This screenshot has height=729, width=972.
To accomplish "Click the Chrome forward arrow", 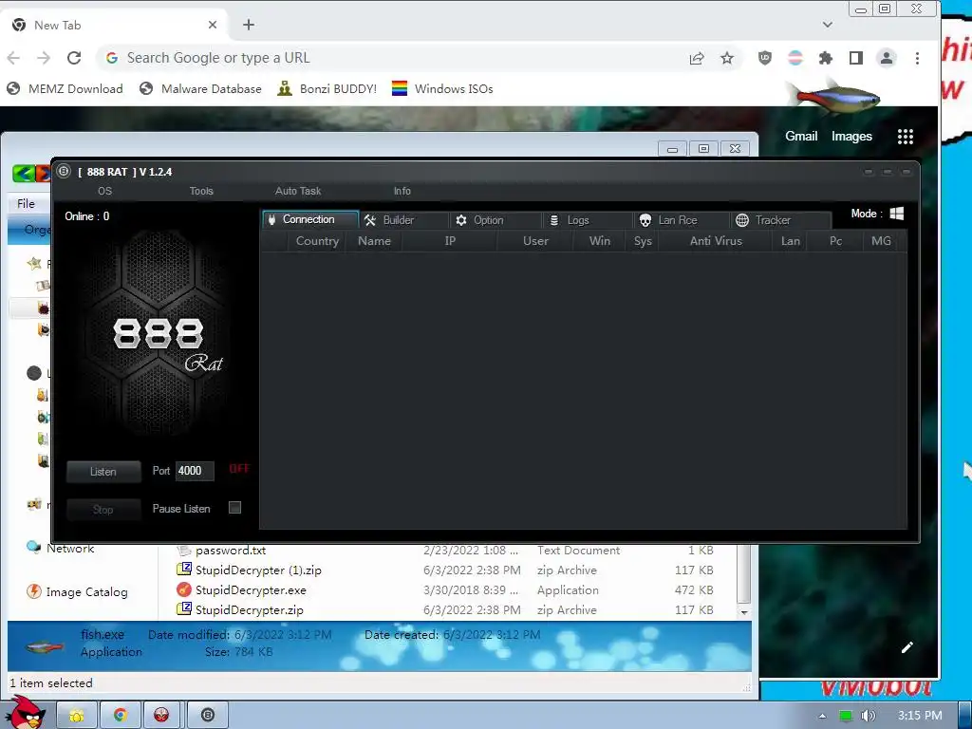I will [44, 58].
